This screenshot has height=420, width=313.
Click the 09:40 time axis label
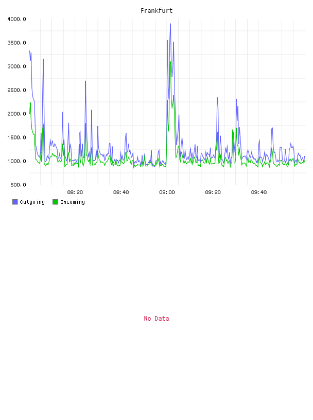(259, 192)
